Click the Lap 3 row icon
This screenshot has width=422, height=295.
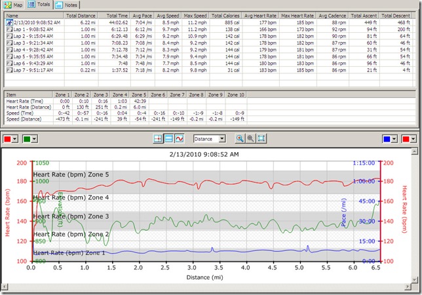pos(9,43)
